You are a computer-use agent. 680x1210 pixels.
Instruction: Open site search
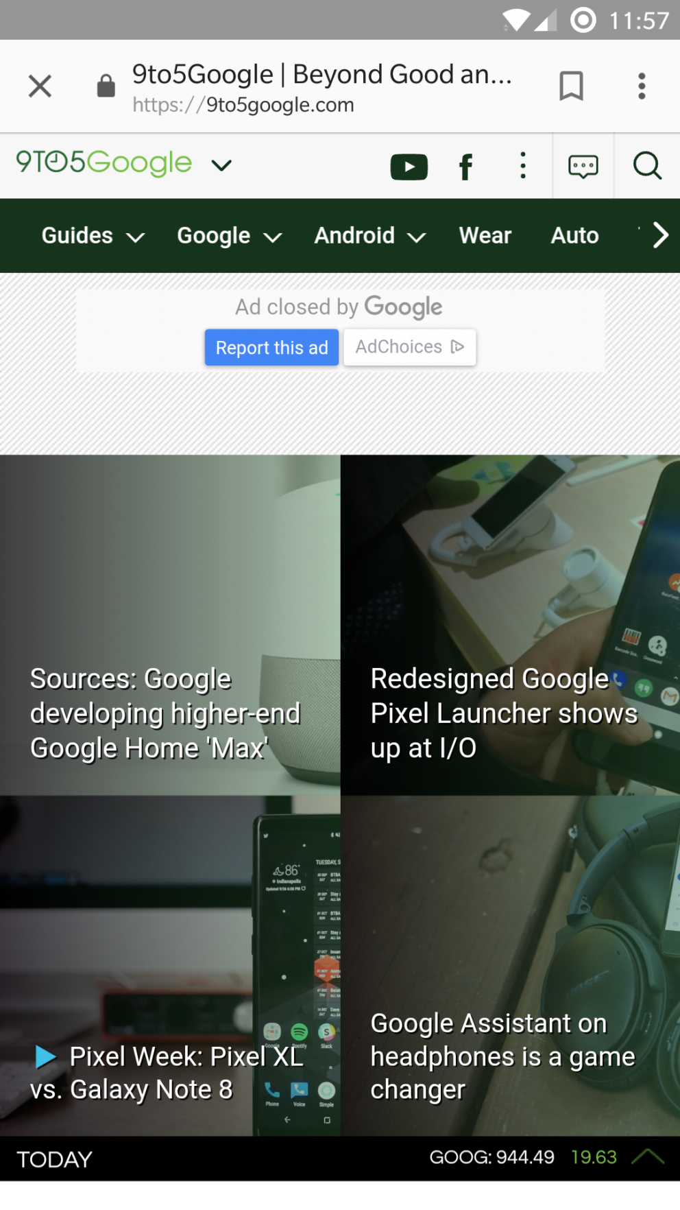click(647, 166)
